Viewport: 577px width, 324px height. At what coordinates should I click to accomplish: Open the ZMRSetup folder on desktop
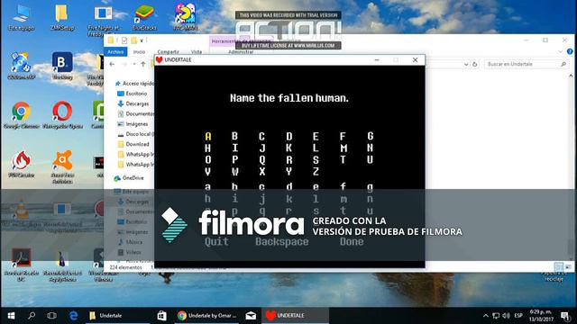(62, 17)
